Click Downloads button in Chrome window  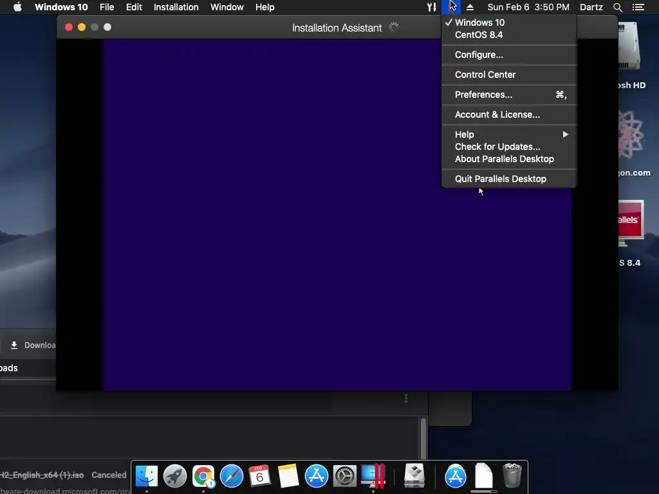click(32, 345)
